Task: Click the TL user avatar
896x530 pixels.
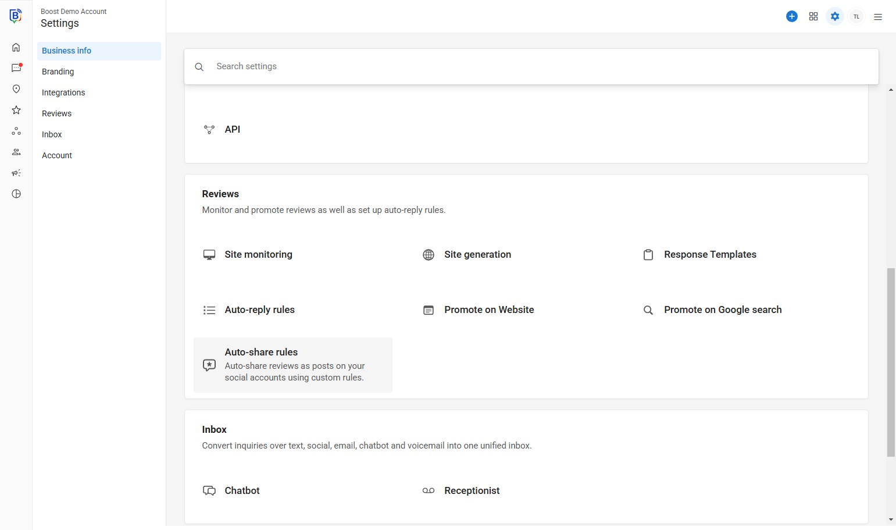Action: (x=856, y=16)
